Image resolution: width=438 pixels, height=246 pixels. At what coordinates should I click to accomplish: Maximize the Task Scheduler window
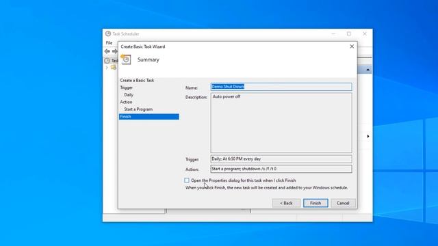[349, 33]
